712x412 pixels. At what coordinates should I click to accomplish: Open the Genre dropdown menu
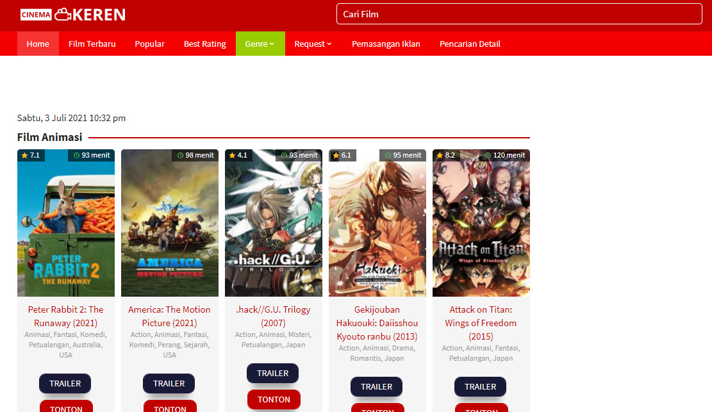tap(260, 44)
